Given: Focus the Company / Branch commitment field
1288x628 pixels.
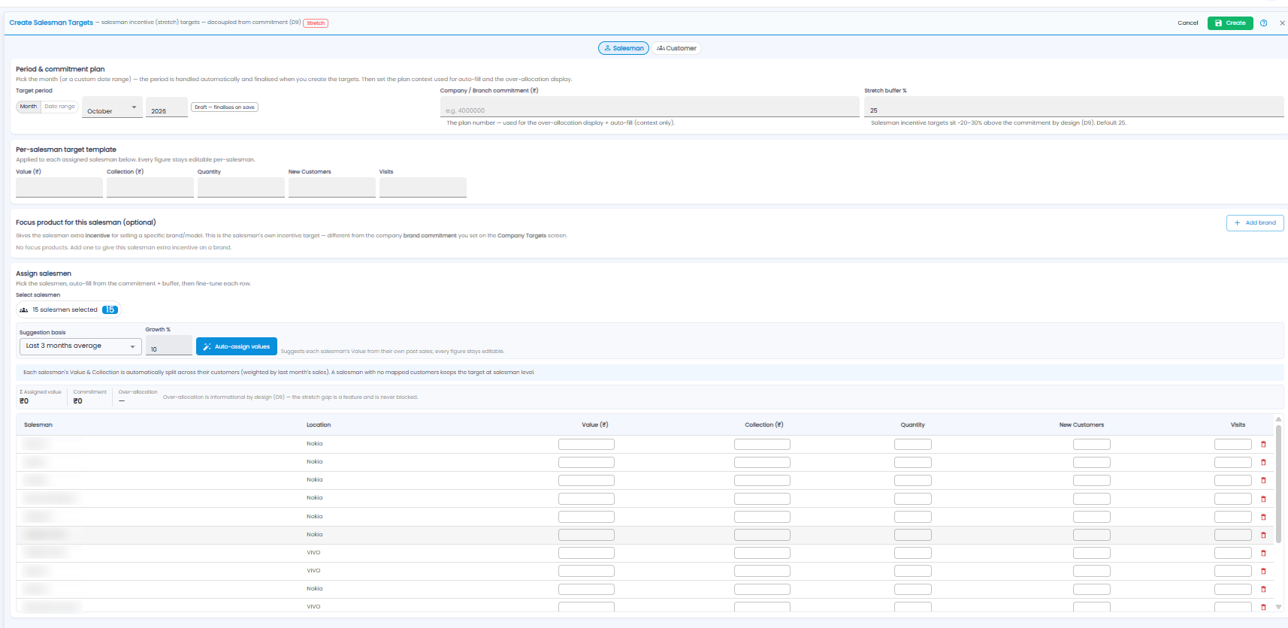Looking at the screenshot, I should point(650,107).
